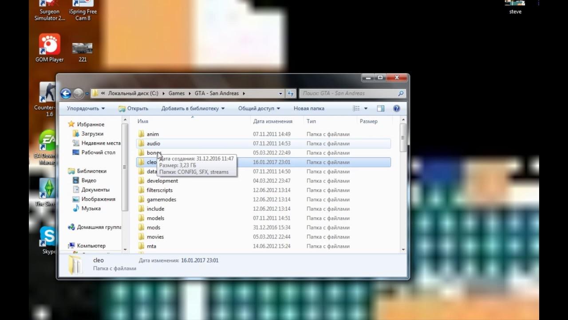Viewport: 568px width, 320px height.
Task: Click the Forward navigation arrow in Explorer
Action: (78, 93)
